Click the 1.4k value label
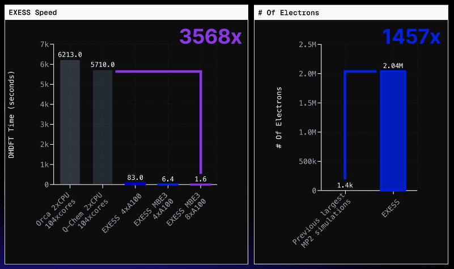Image resolution: width=454 pixels, height=269 pixels. coord(344,186)
